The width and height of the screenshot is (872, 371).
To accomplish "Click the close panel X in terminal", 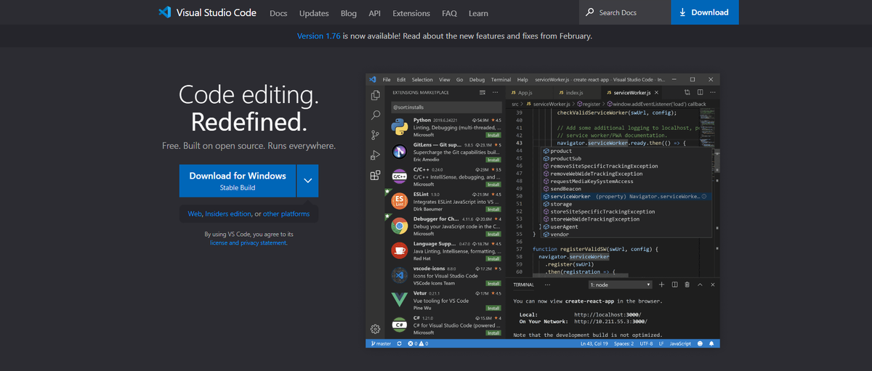I will point(711,285).
